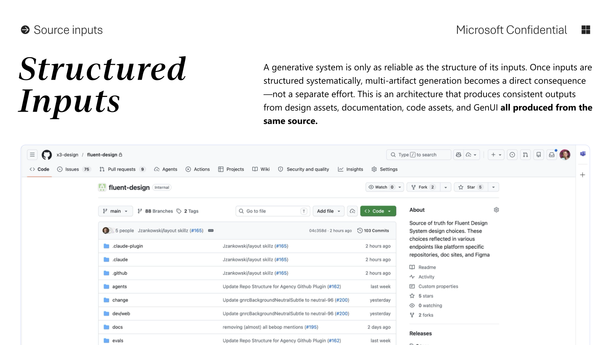Image resolution: width=614 pixels, height=345 pixels.
Task: Switch to the Actions tab
Action: pos(198,169)
